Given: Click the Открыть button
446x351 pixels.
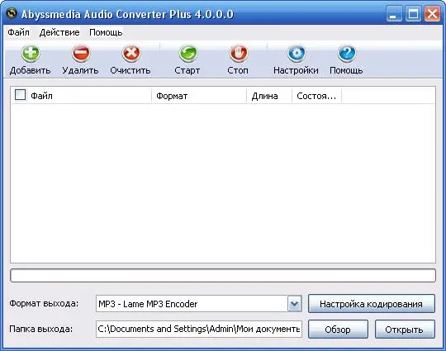Looking at the screenshot, I should pyautogui.click(x=405, y=330).
